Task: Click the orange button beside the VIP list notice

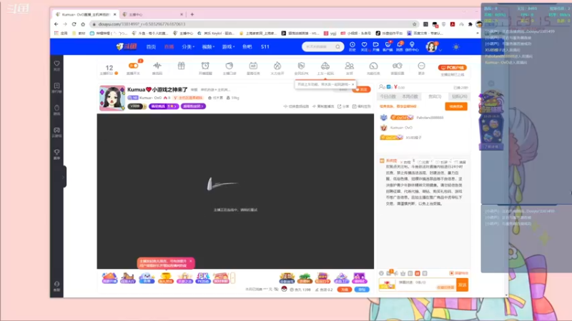Action: click(x=456, y=106)
